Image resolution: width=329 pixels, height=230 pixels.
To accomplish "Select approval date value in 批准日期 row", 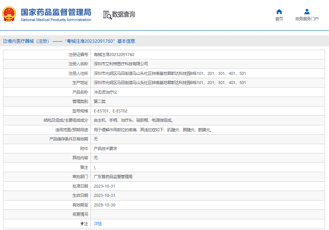I will pos(104,186).
